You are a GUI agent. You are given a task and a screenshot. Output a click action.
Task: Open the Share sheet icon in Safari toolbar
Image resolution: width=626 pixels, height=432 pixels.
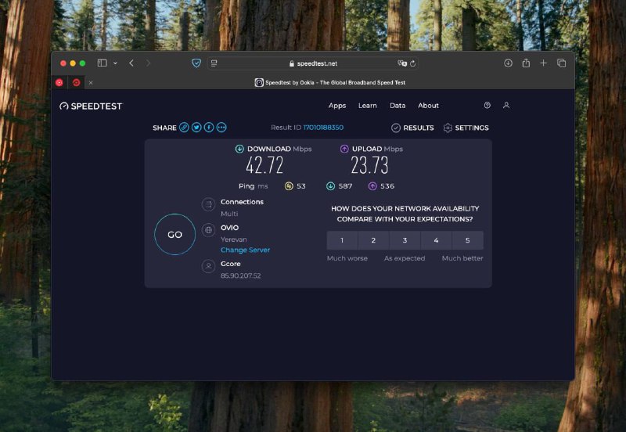[526, 63]
